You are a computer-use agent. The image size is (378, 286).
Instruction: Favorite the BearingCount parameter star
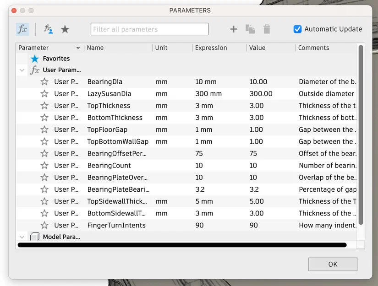tap(44, 165)
